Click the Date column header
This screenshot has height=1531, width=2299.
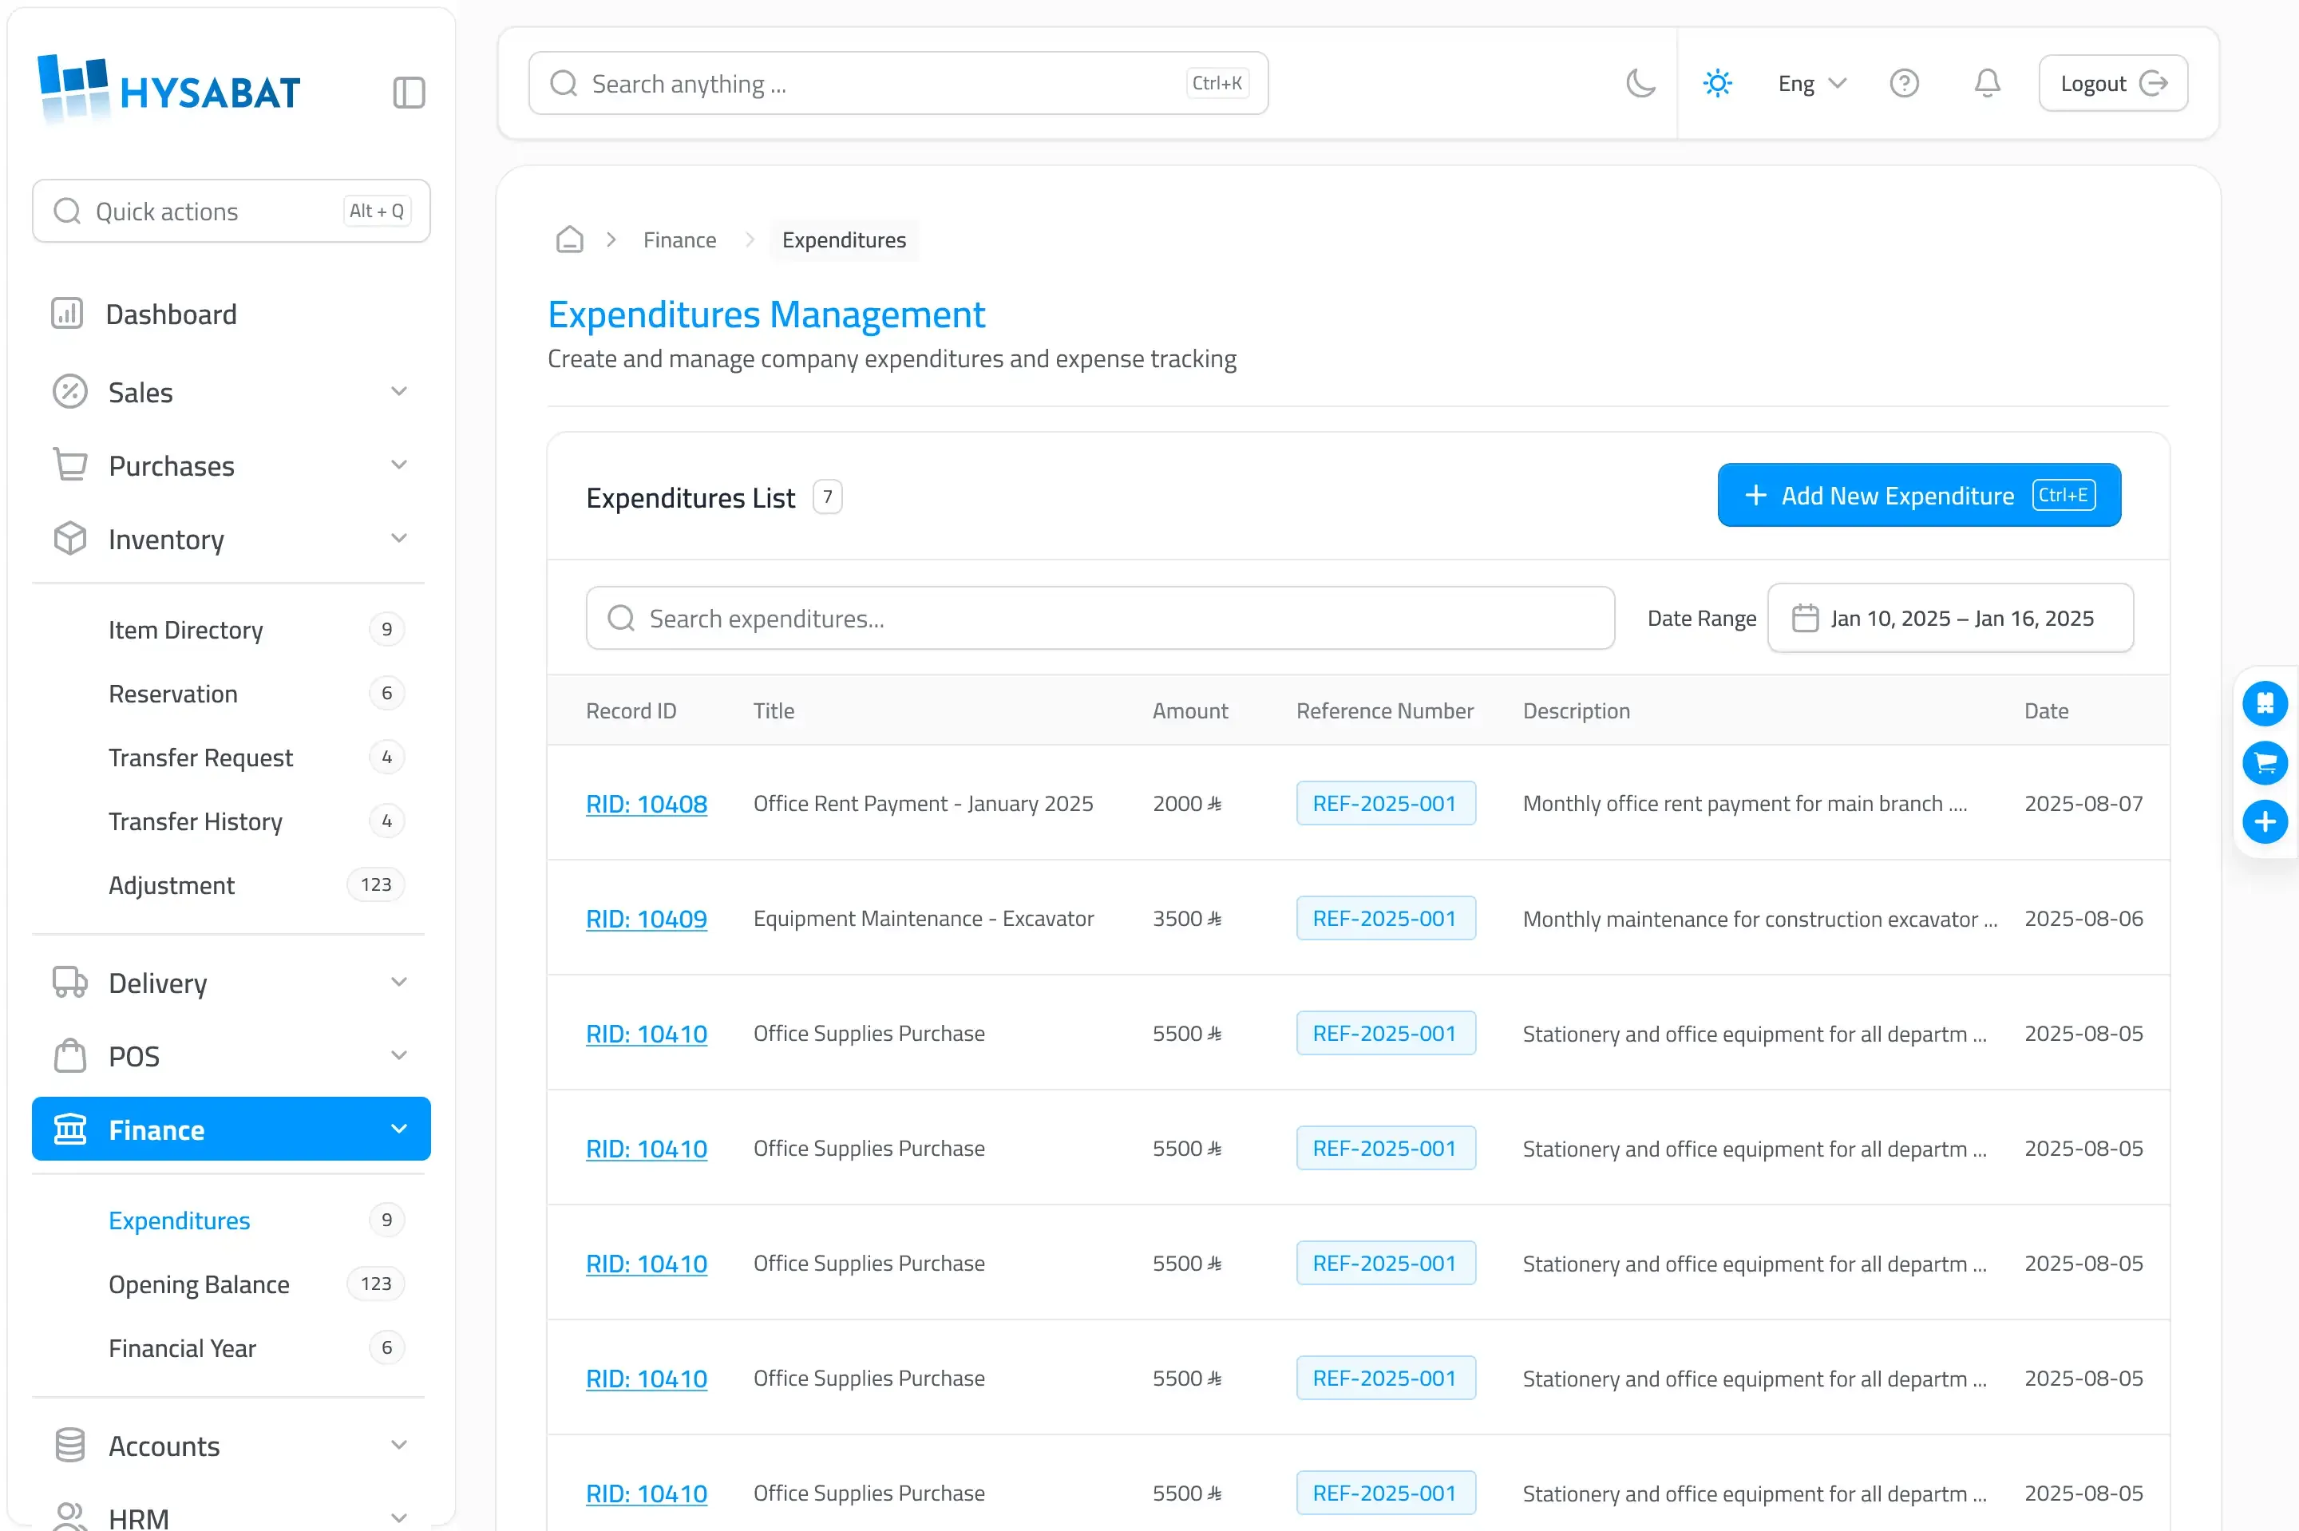tap(2046, 710)
